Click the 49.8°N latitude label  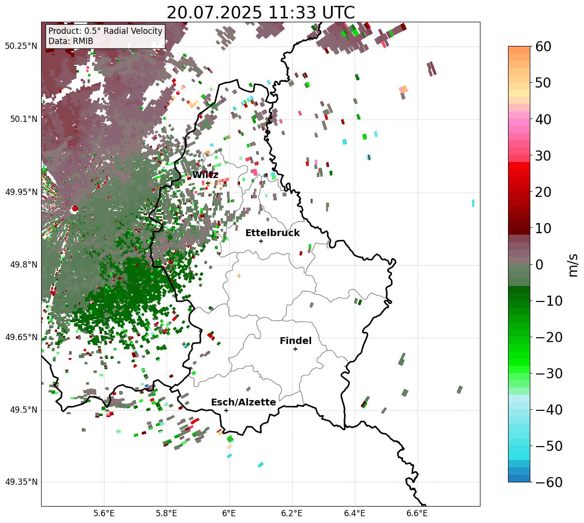[x=24, y=265]
